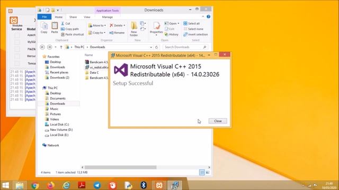The height and width of the screenshot is (190, 339).
Task: Open the Delete dropdown in the ribbon
Action: click(118, 25)
